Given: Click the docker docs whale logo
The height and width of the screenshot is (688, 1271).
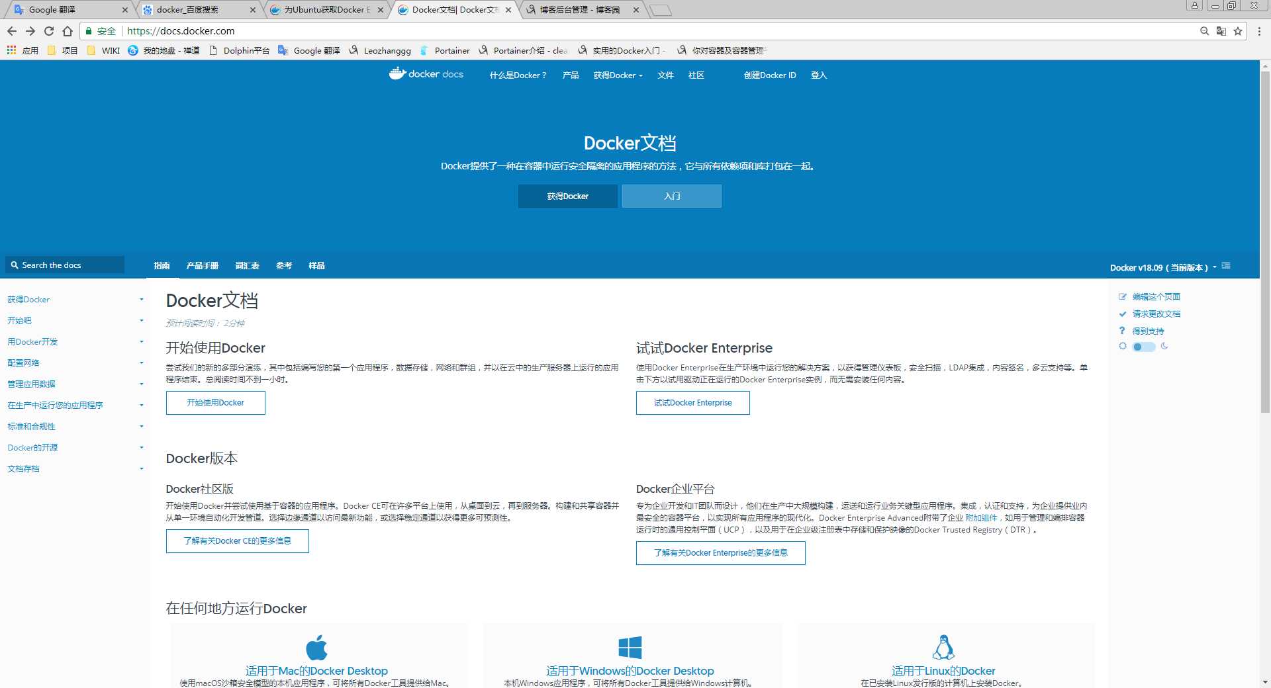Looking at the screenshot, I should pyautogui.click(x=426, y=73).
